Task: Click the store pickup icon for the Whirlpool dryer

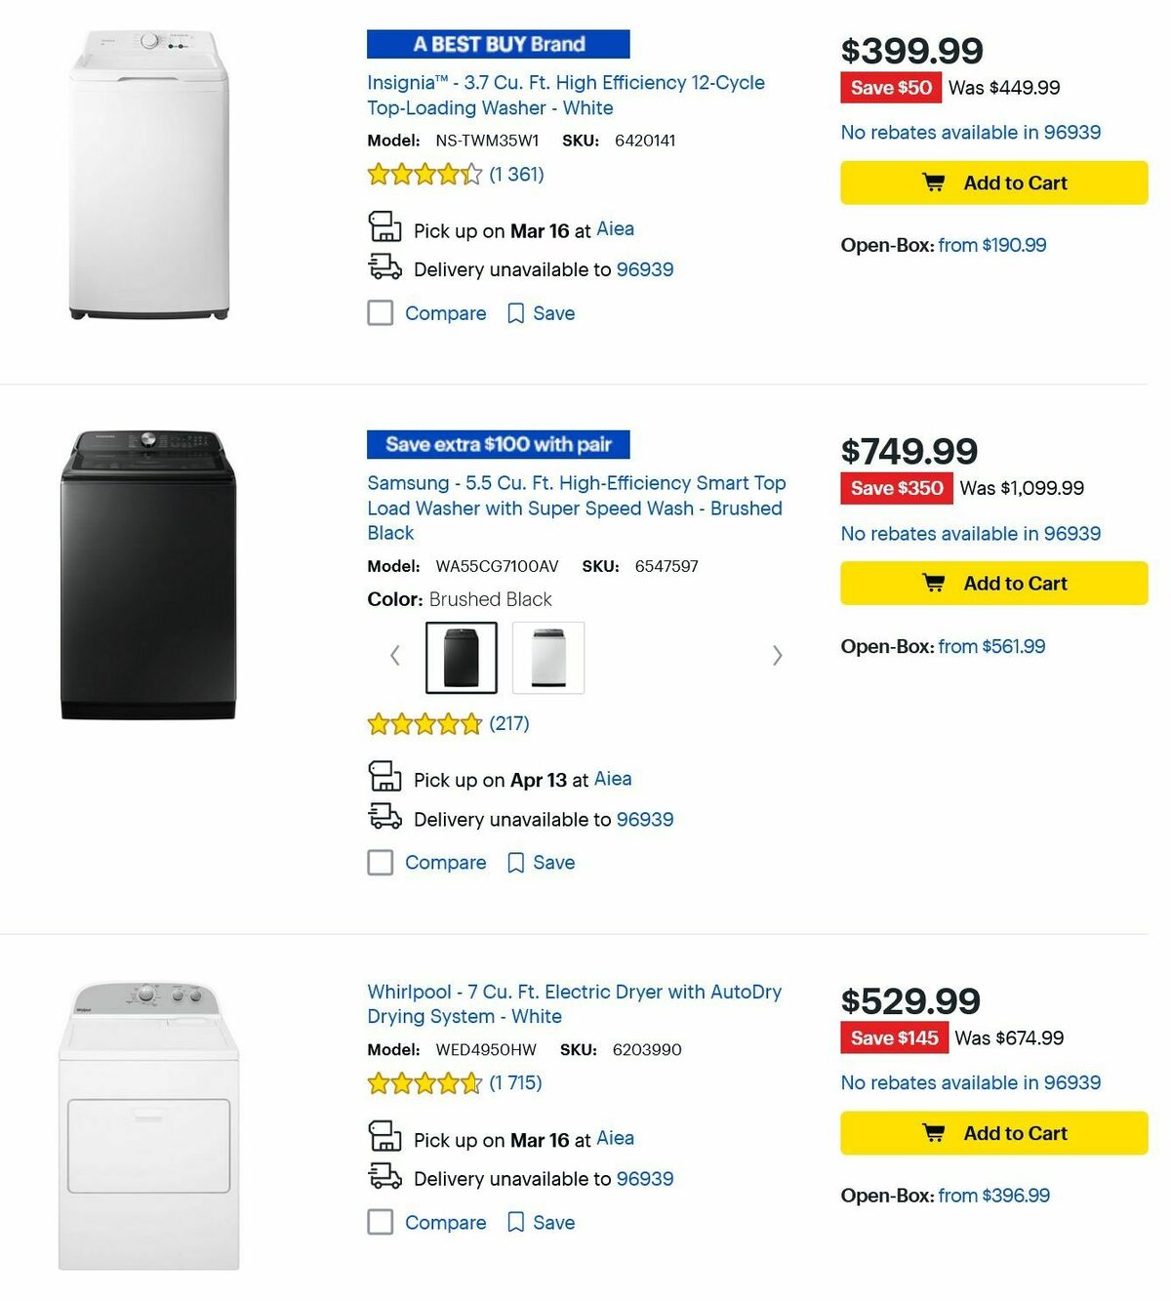Action: [384, 1138]
